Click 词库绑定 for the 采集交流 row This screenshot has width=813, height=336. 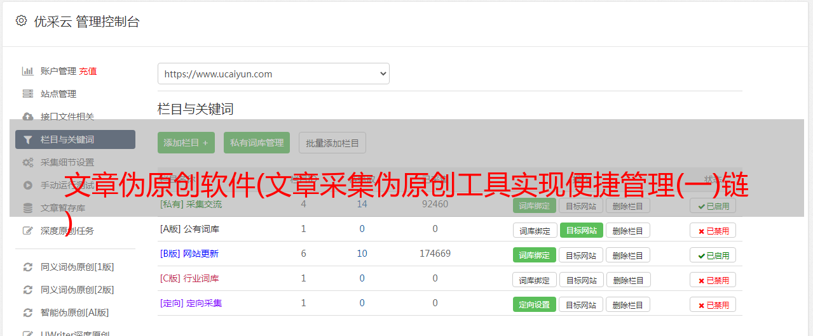tap(535, 205)
